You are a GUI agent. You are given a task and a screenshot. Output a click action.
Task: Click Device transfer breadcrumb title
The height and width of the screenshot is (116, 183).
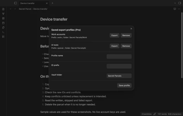click(x=40, y=9)
